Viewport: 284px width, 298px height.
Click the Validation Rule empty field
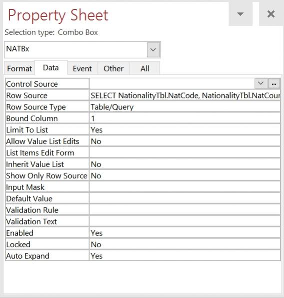(x=185, y=210)
